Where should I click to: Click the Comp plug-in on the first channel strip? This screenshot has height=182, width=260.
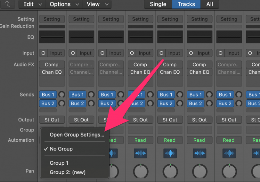(x=52, y=64)
